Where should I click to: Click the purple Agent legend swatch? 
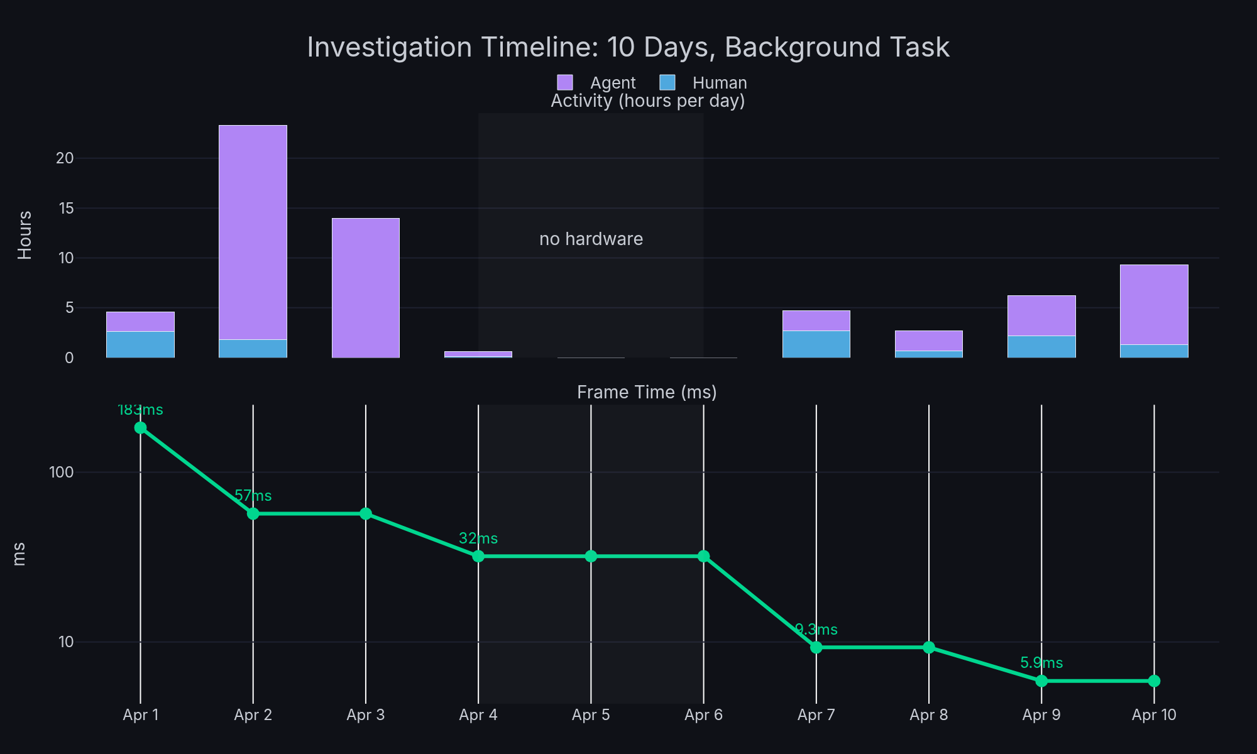point(565,82)
